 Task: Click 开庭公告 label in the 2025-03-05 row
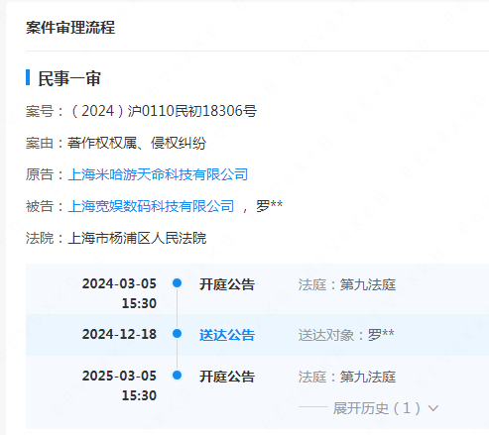pos(227,377)
